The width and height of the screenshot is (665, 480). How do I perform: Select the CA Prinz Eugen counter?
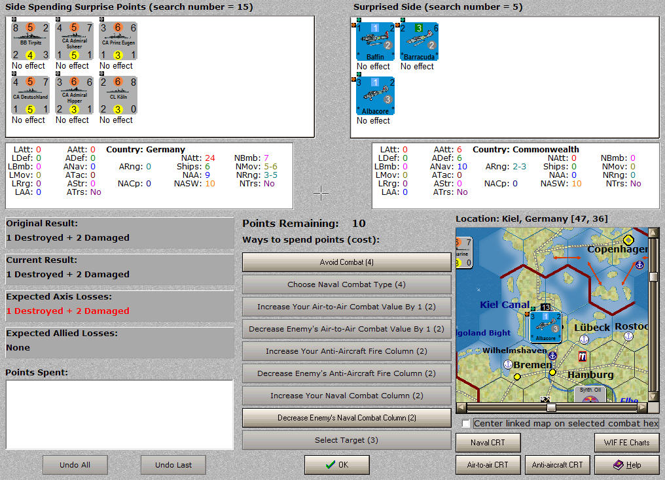[x=118, y=41]
